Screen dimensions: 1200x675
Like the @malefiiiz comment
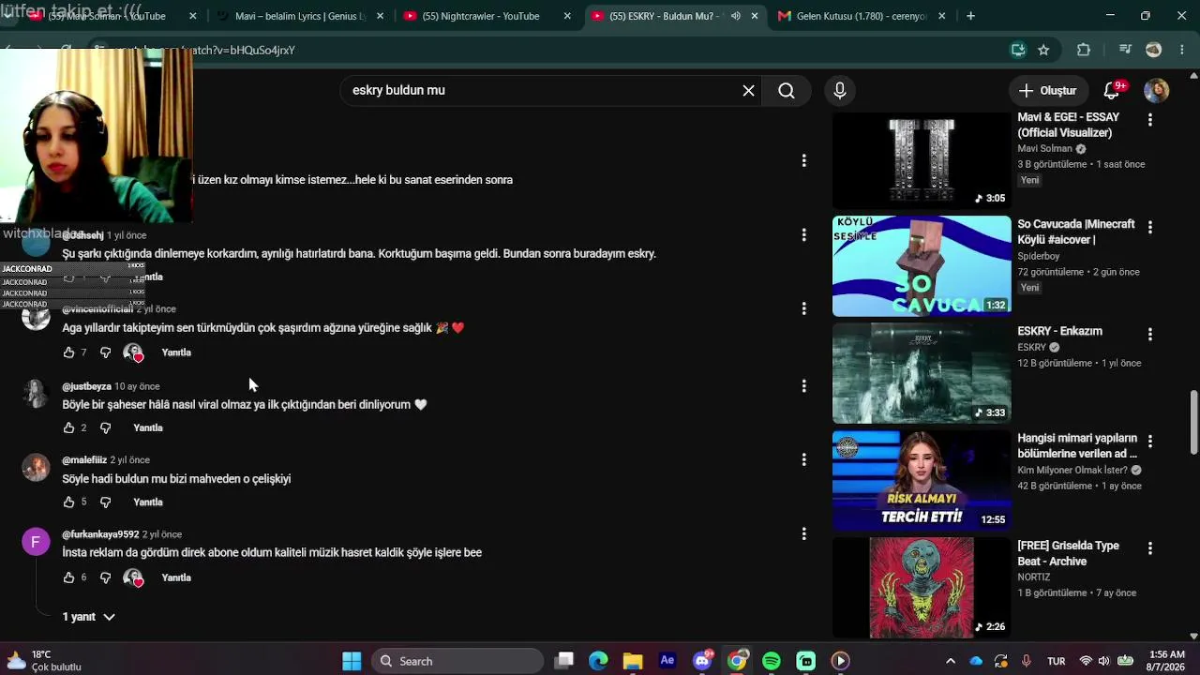tap(68, 502)
